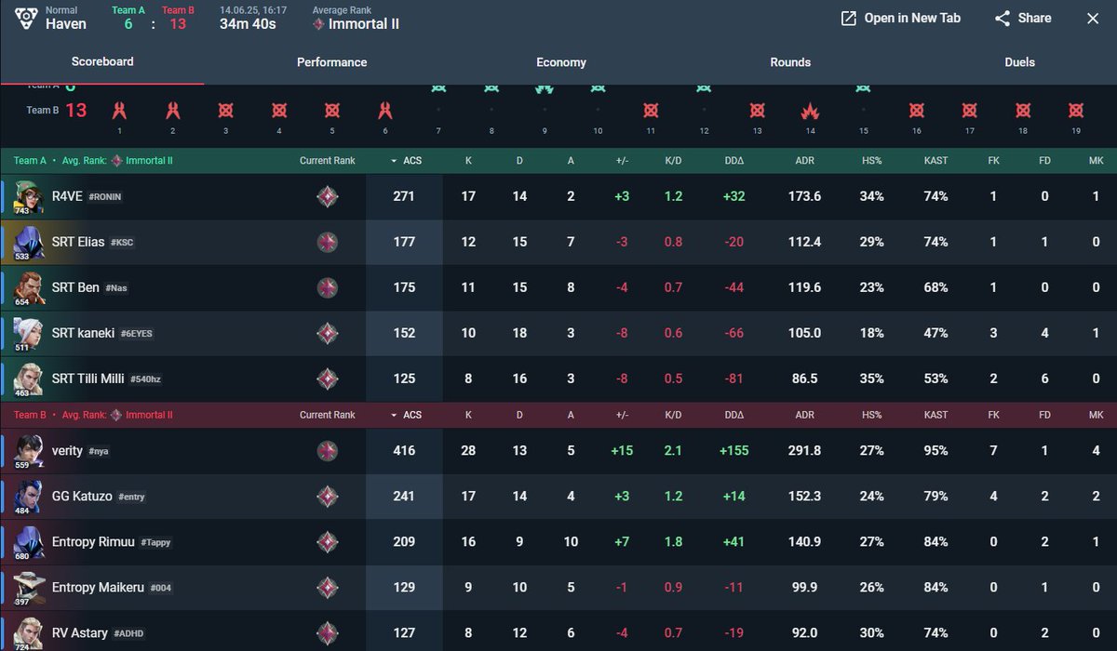Select round 1 spike icon
This screenshot has height=651, width=1117.
pyautogui.click(x=119, y=111)
